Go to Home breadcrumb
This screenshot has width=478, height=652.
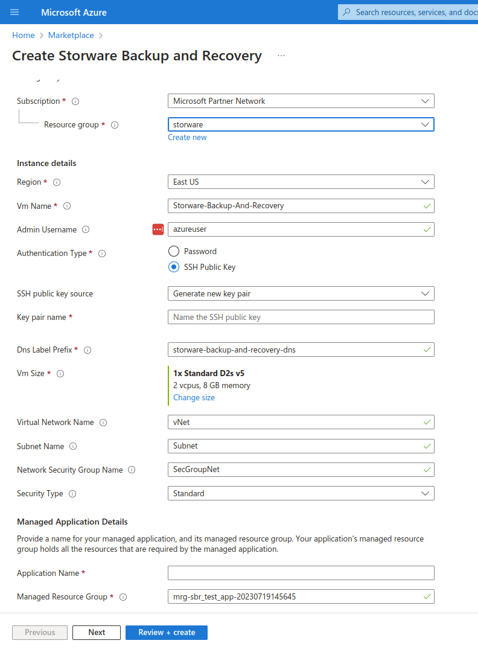23,36
